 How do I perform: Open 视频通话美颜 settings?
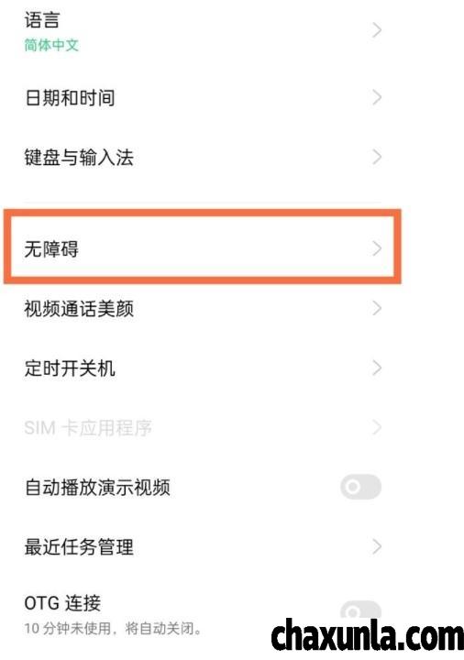pyautogui.click(x=202, y=309)
